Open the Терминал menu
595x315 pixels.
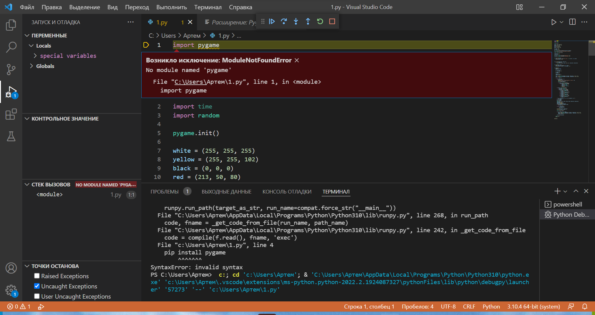[x=208, y=7]
